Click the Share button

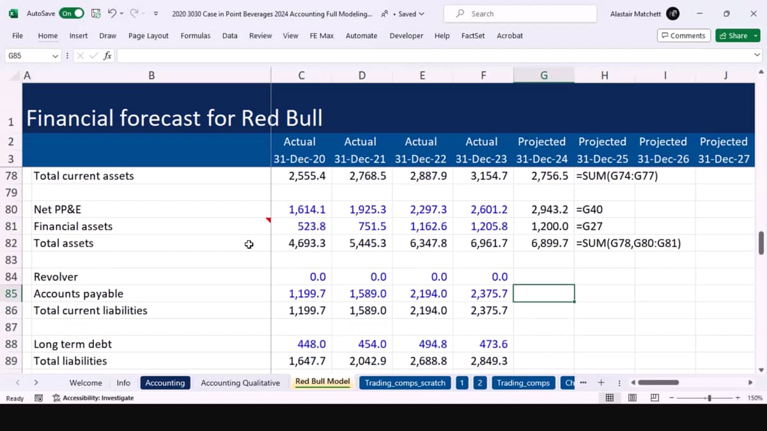pyautogui.click(x=733, y=36)
